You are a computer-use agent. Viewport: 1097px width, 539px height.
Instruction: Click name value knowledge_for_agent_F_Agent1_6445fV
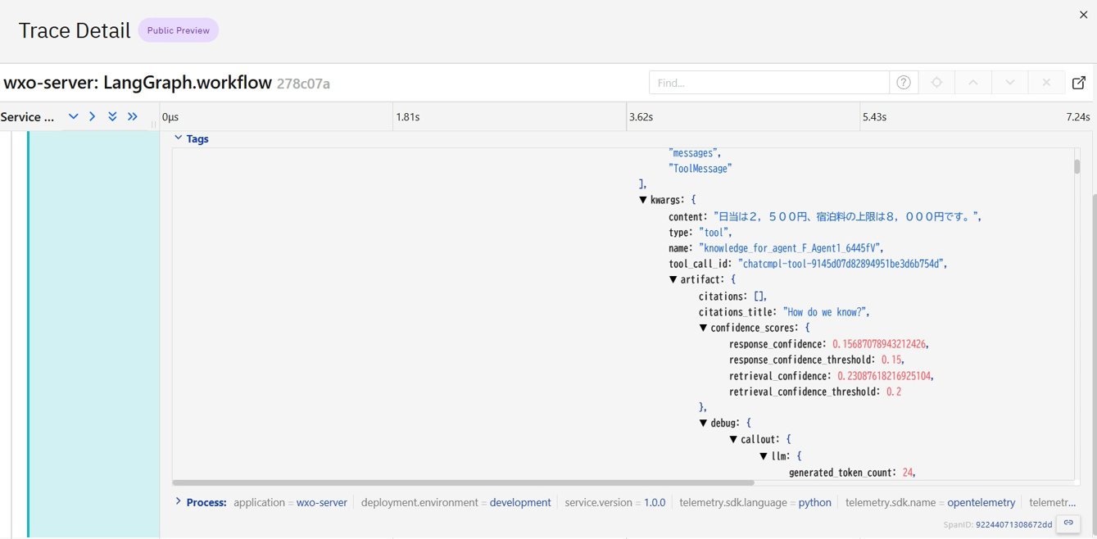[x=791, y=248]
